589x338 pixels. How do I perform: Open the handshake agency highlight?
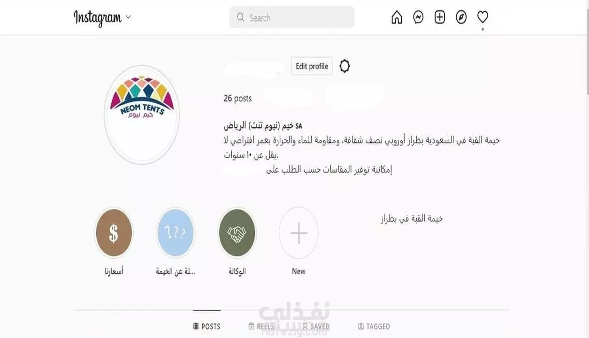[x=237, y=233]
